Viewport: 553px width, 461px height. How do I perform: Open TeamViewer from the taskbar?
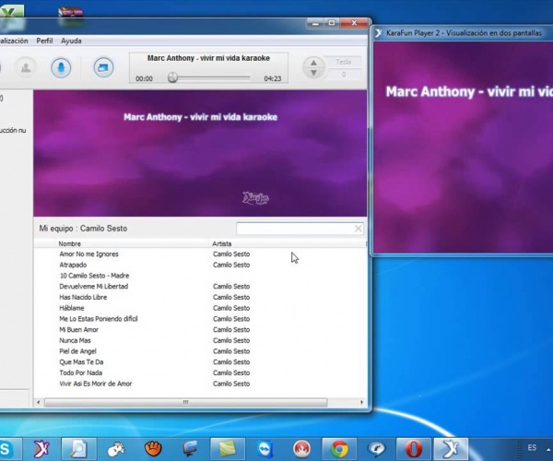click(x=265, y=449)
